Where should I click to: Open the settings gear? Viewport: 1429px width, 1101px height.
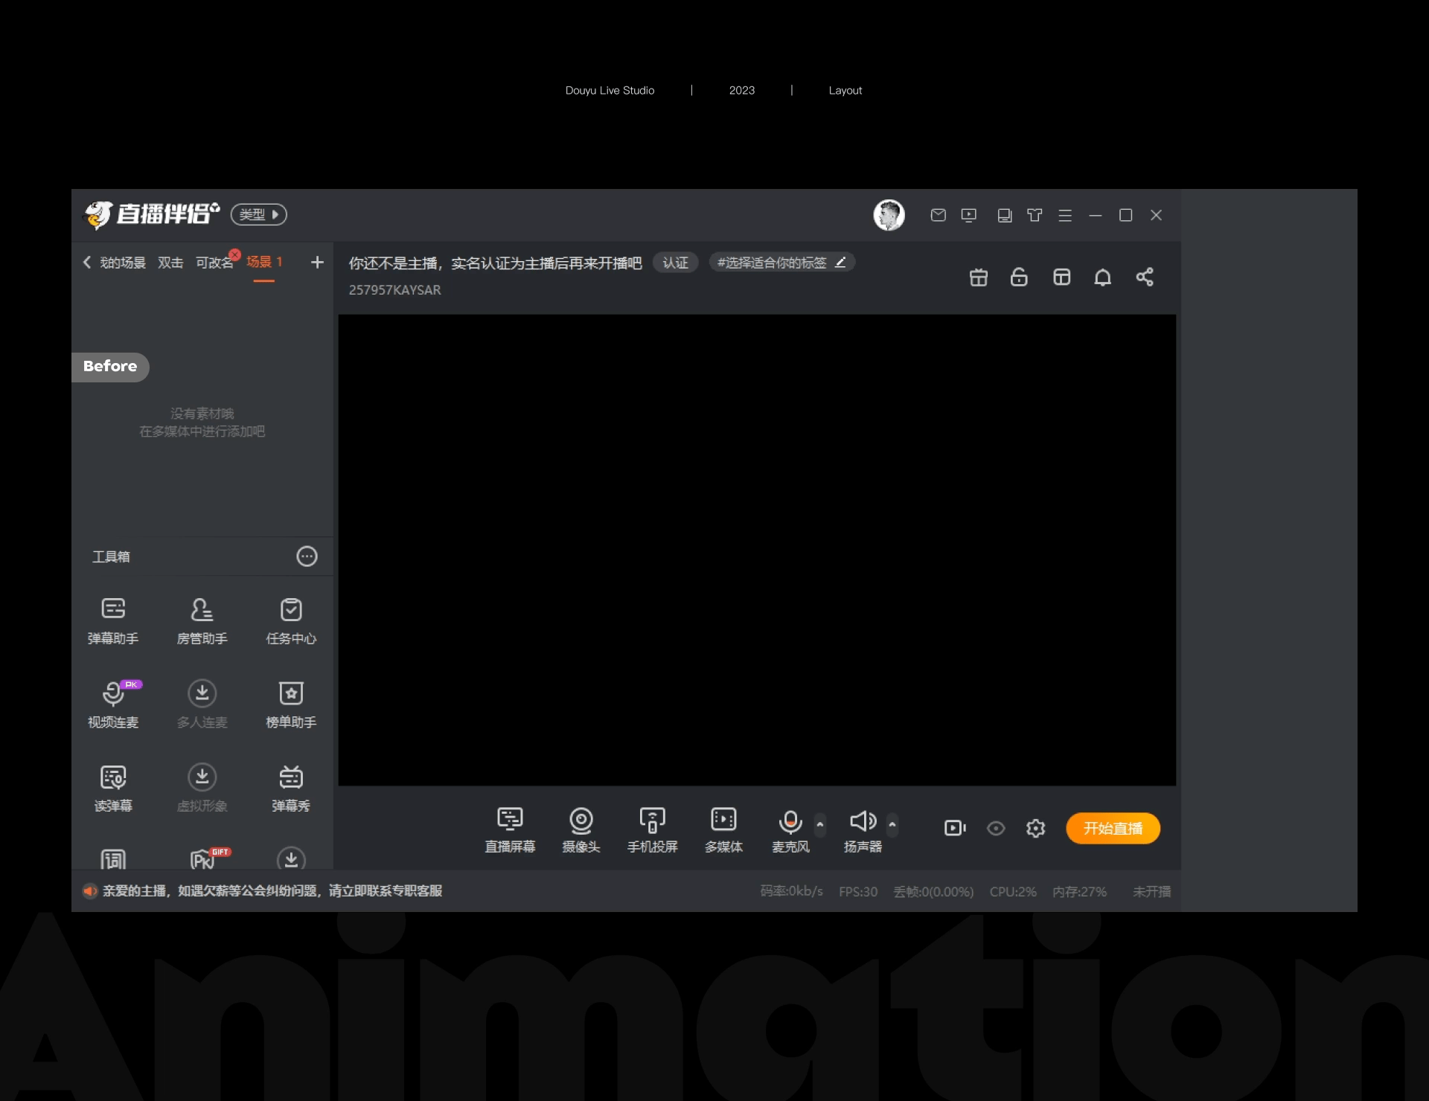pyautogui.click(x=1035, y=828)
